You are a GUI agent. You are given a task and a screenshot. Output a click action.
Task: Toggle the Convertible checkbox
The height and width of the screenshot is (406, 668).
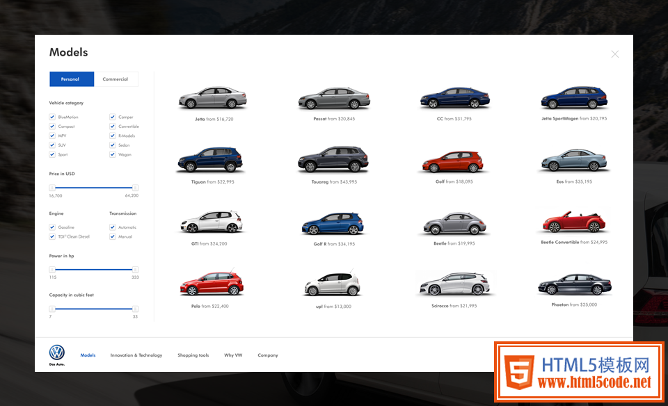pyautogui.click(x=113, y=127)
